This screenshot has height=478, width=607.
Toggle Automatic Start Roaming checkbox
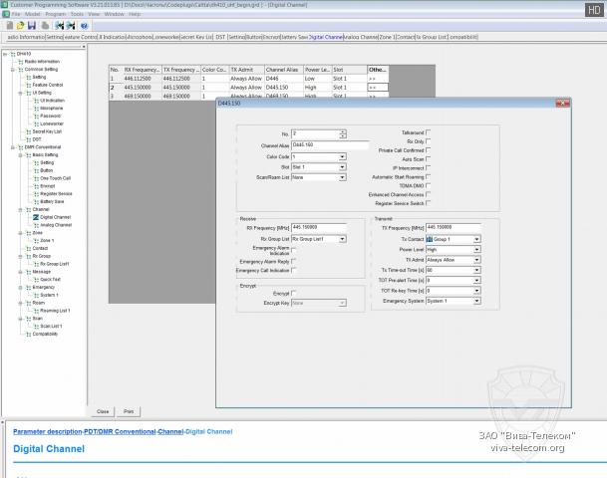pos(429,177)
